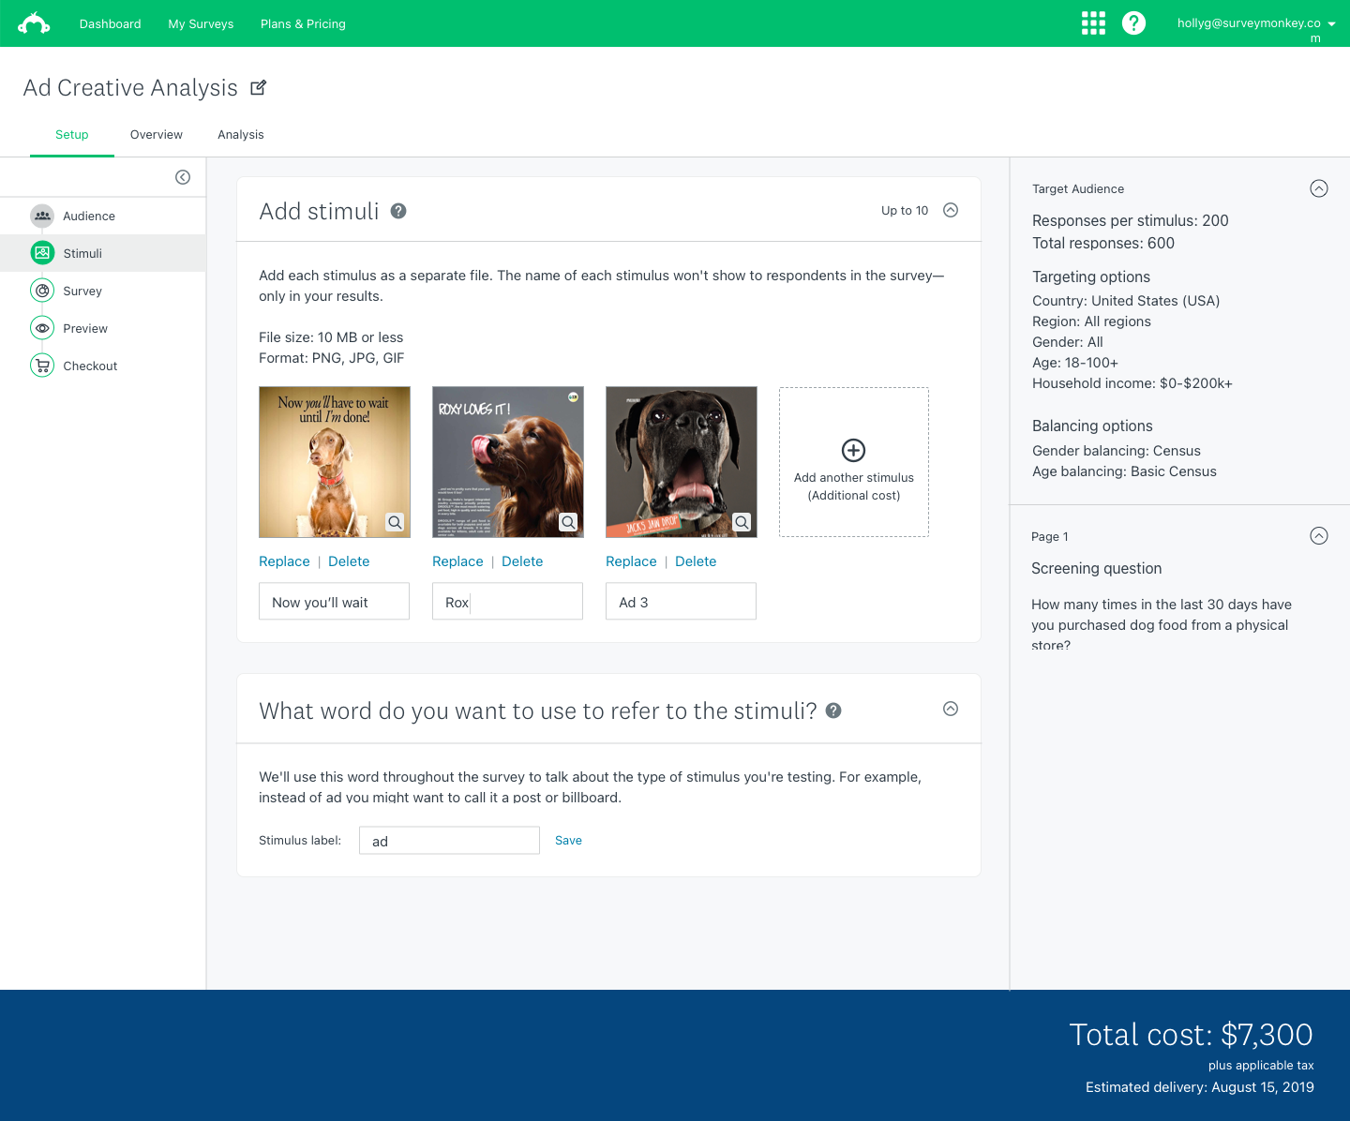Zoom the boxer dog ad image magnifier
Screen dimensions: 1350x1121
click(x=742, y=522)
